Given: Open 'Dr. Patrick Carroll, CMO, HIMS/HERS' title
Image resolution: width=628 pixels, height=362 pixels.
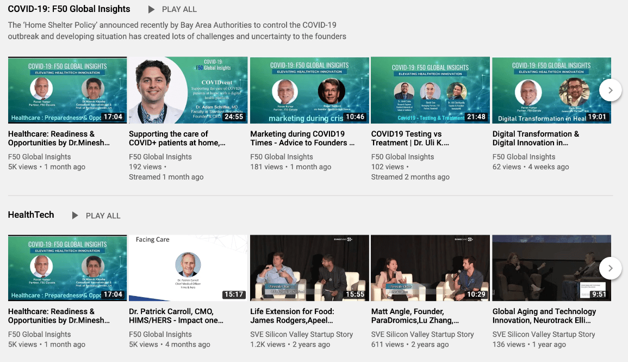Looking at the screenshot, I should coord(176,316).
